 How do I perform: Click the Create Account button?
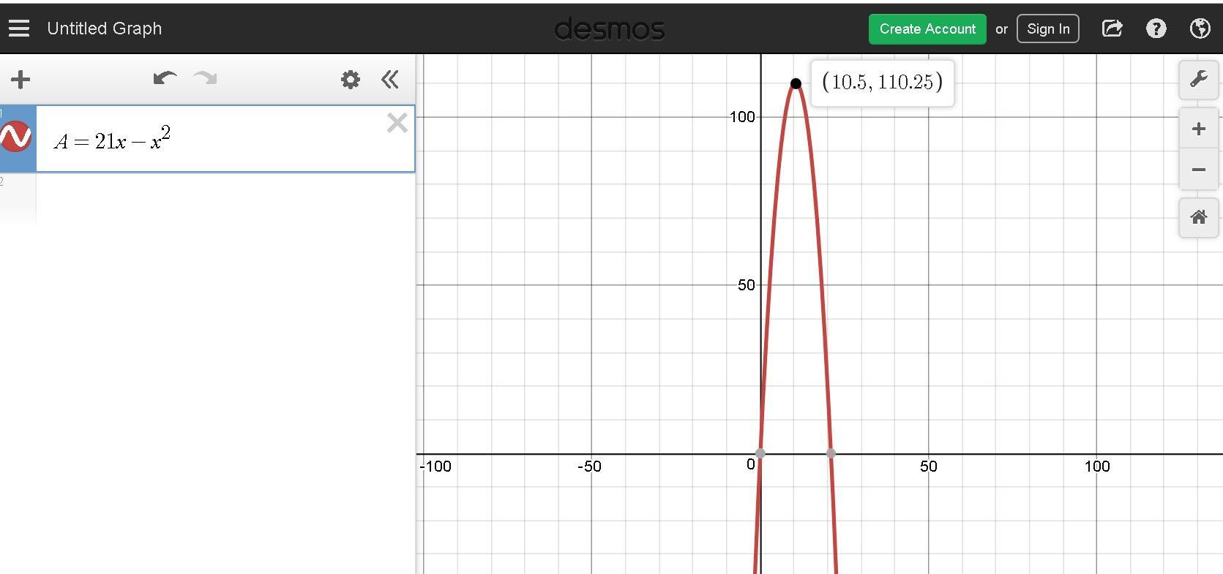(x=927, y=29)
